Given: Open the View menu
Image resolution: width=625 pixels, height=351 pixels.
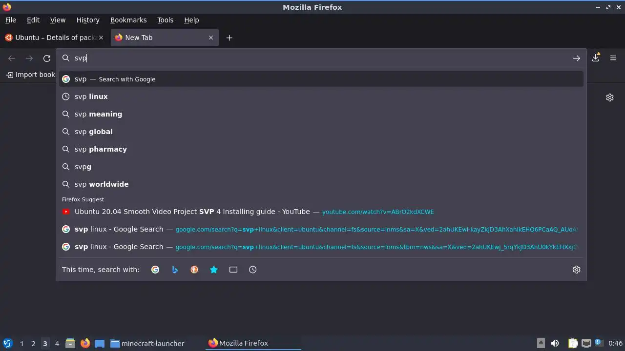Looking at the screenshot, I should coord(58,20).
